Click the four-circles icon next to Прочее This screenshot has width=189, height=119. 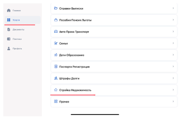click(56, 101)
